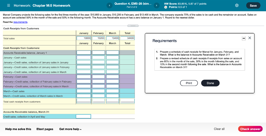Click January field for Accounts Receivable balance, January 1
This screenshot has width=266, height=136.
pyautogui.click(x=84, y=53)
